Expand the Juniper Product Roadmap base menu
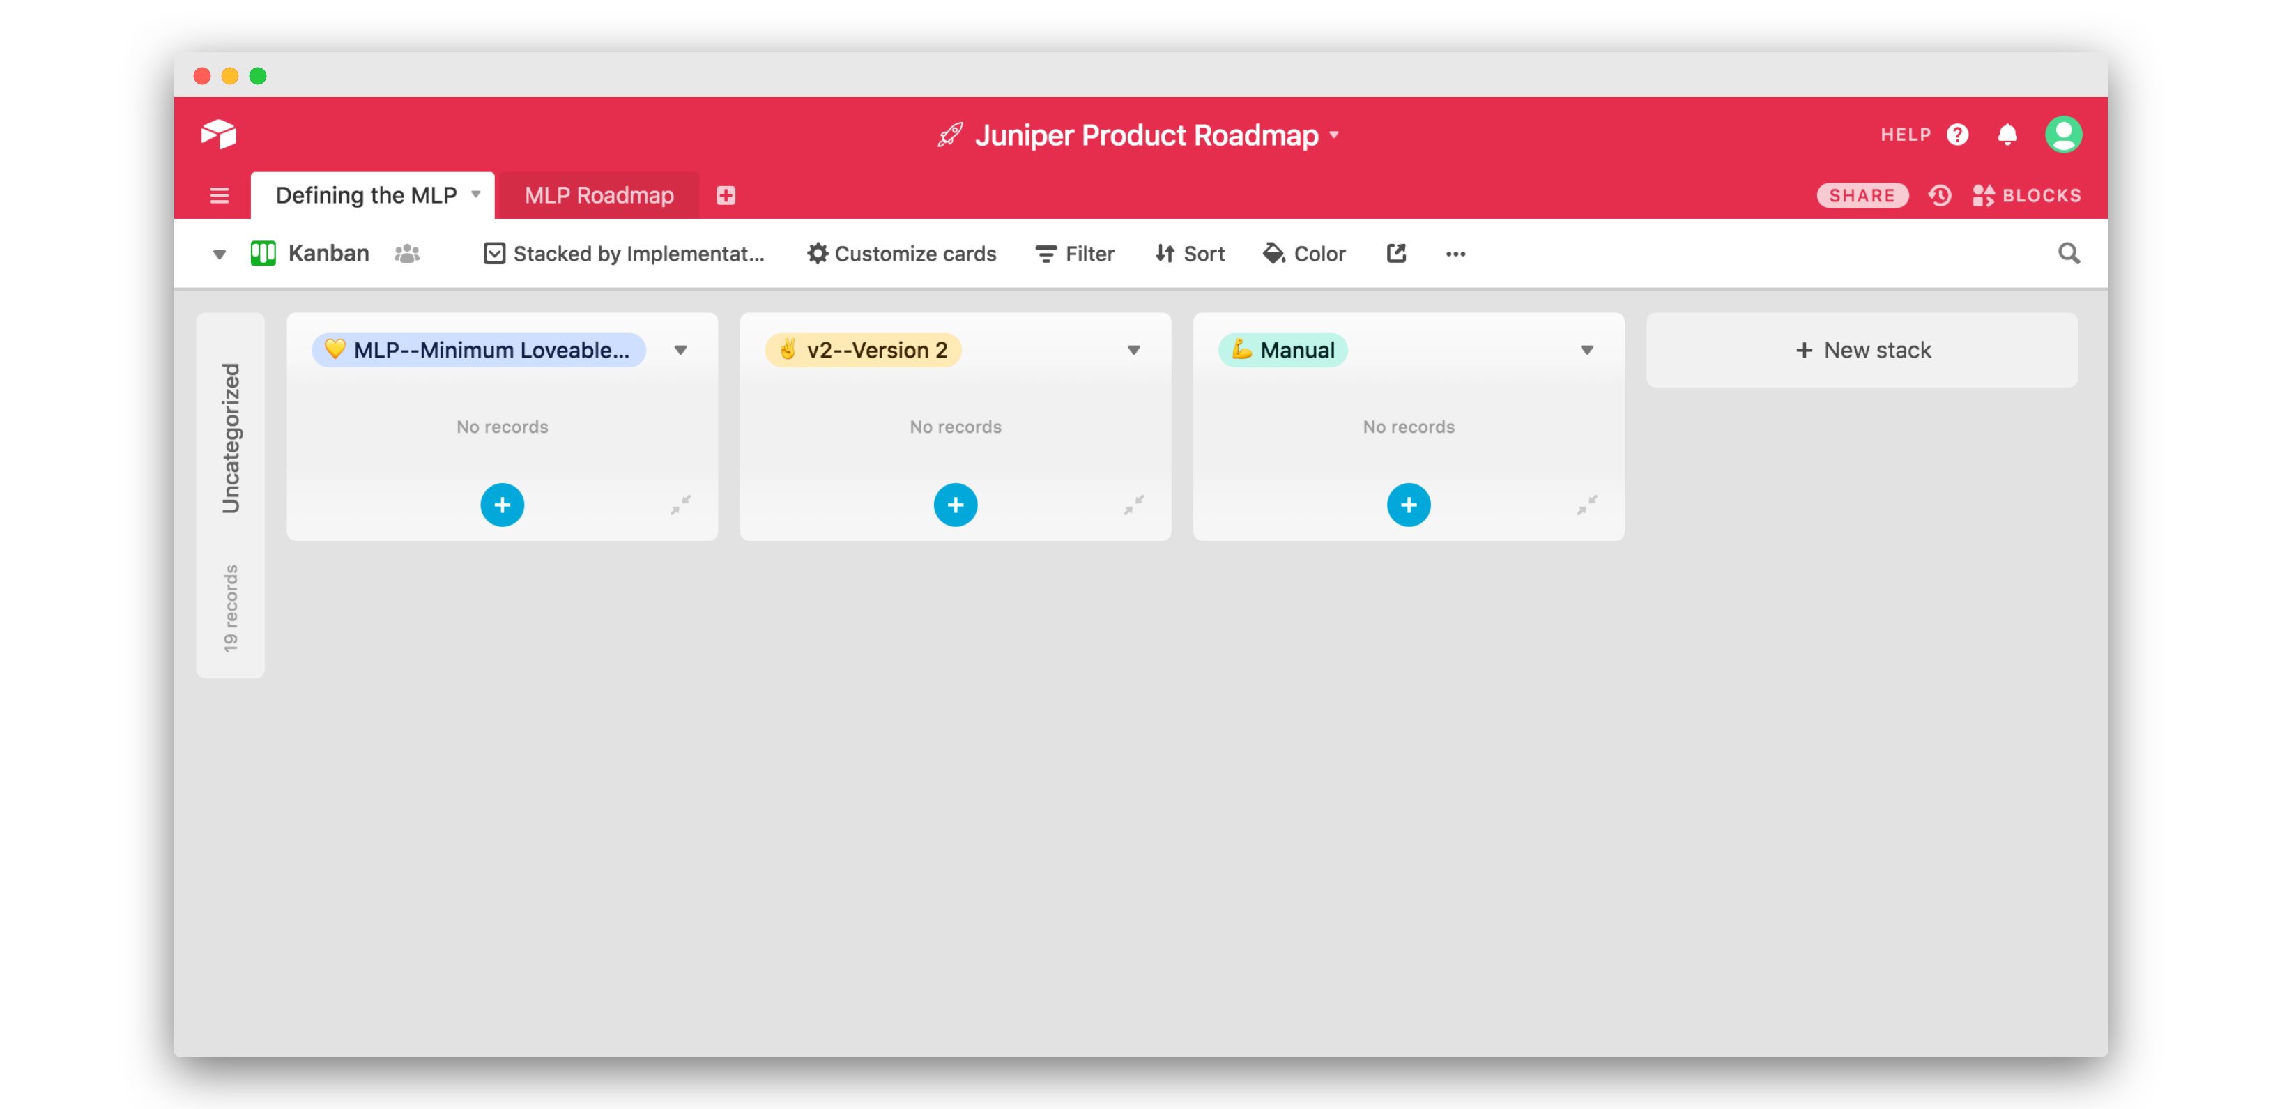The width and height of the screenshot is (2282, 1109). pyautogui.click(x=1147, y=135)
